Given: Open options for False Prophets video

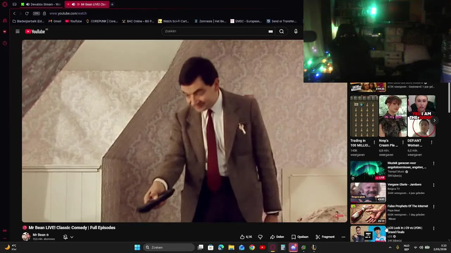Looking at the screenshot, I should click(434, 207).
